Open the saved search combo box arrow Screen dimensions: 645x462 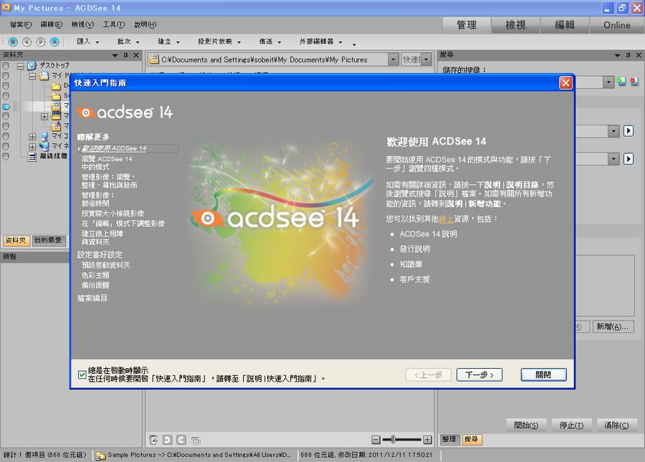coord(608,82)
